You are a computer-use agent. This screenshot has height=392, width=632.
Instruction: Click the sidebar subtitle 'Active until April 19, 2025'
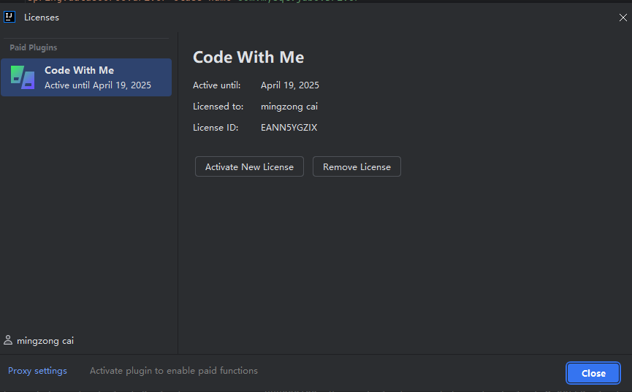[x=98, y=85]
